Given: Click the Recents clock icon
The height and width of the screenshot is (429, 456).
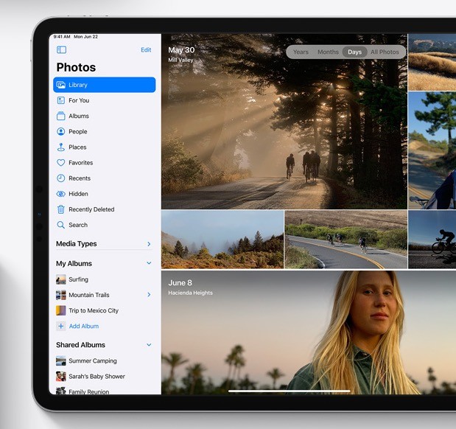Looking at the screenshot, I should 61,178.
